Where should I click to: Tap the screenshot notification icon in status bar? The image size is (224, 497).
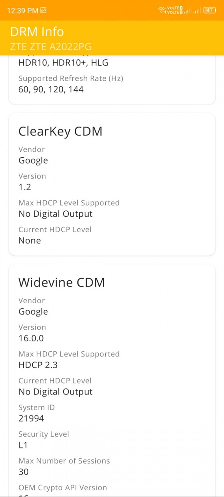(x=43, y=10)
